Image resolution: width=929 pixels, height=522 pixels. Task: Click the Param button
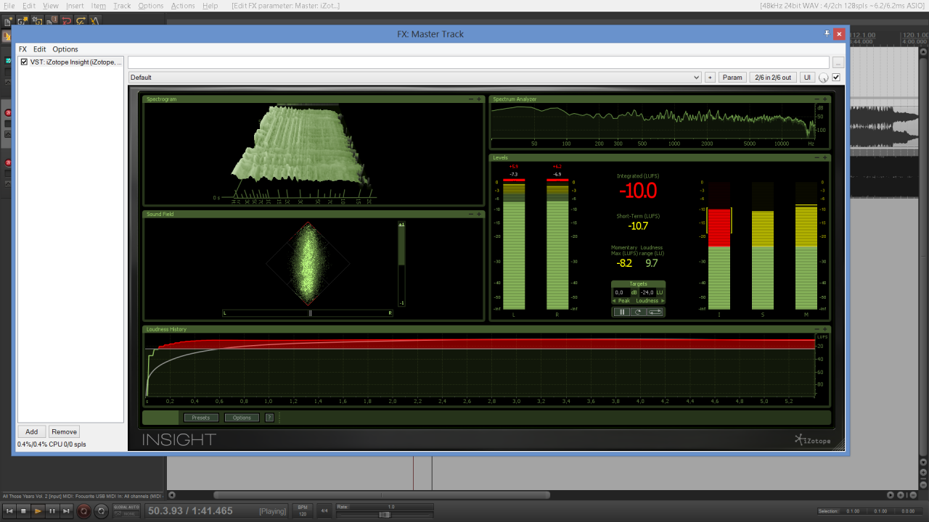pyautogui.click(x=733, y=78)
